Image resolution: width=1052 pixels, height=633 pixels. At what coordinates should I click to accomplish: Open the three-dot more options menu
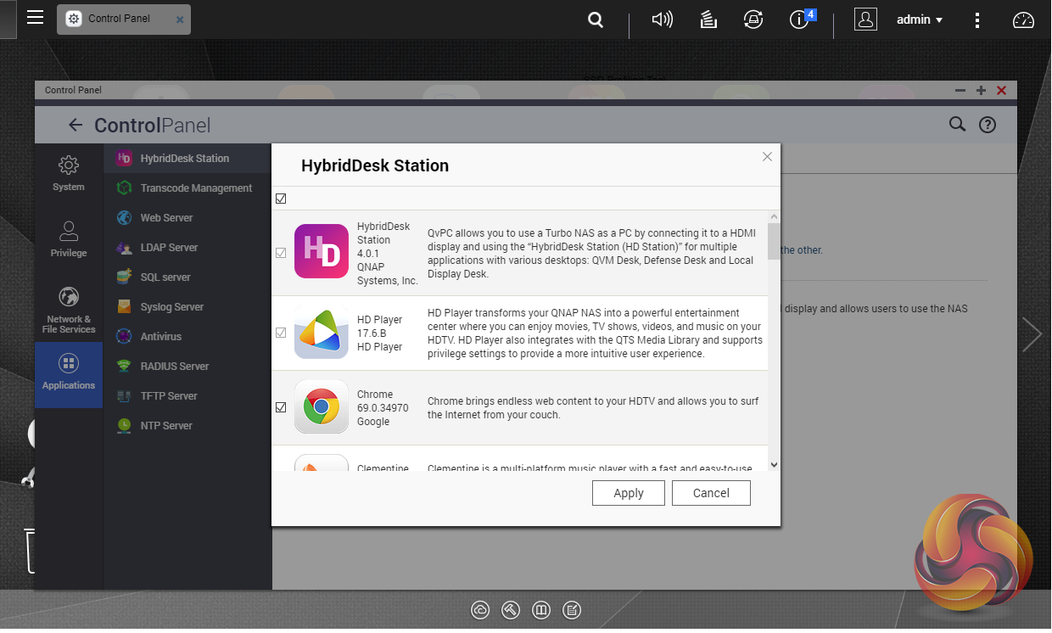coord(977,20)
